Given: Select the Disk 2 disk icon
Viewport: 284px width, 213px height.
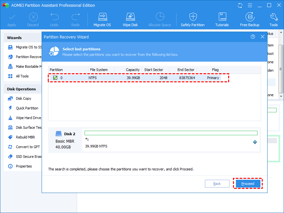Looking at the screenshot, I should (58, 134).
